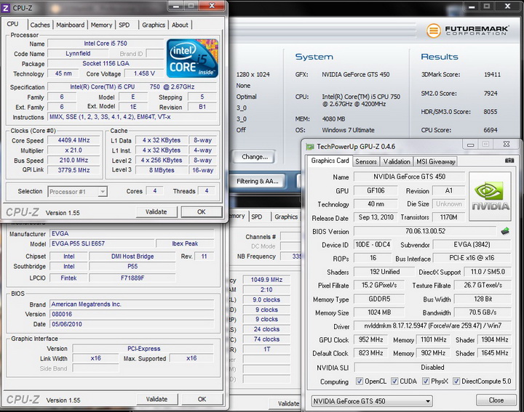The width and height of the screenshot is (524, 412).
Task: Click Validate in the top CPU-Z window
Action: tap(156, 212)
